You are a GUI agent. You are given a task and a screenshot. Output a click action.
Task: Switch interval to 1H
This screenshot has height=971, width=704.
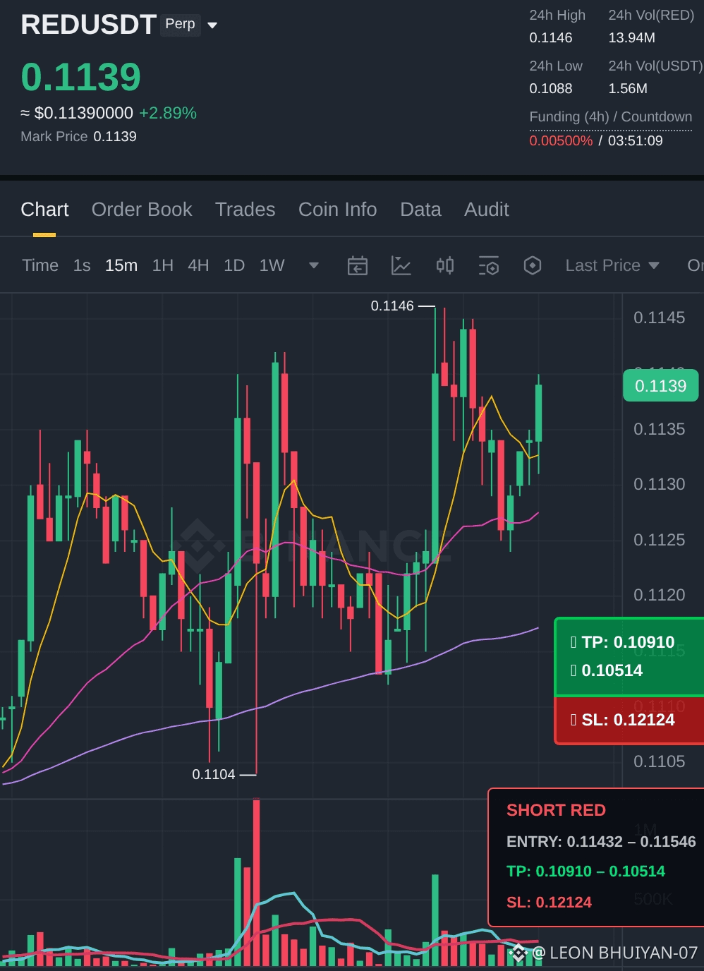coord(163,265)
